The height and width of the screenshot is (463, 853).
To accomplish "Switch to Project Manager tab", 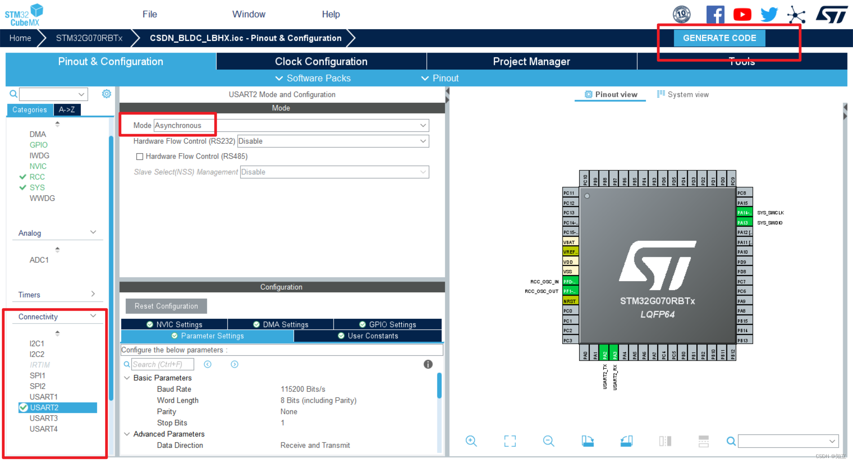I will point(532,62).
